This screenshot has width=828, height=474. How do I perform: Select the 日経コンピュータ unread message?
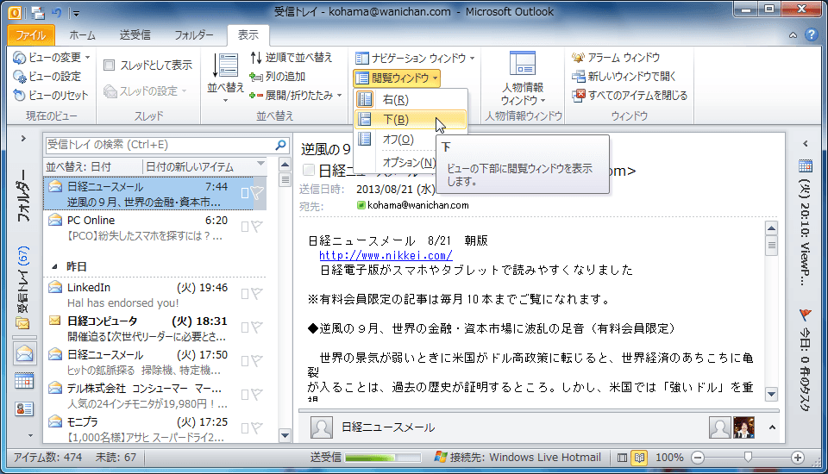(154, 328)
